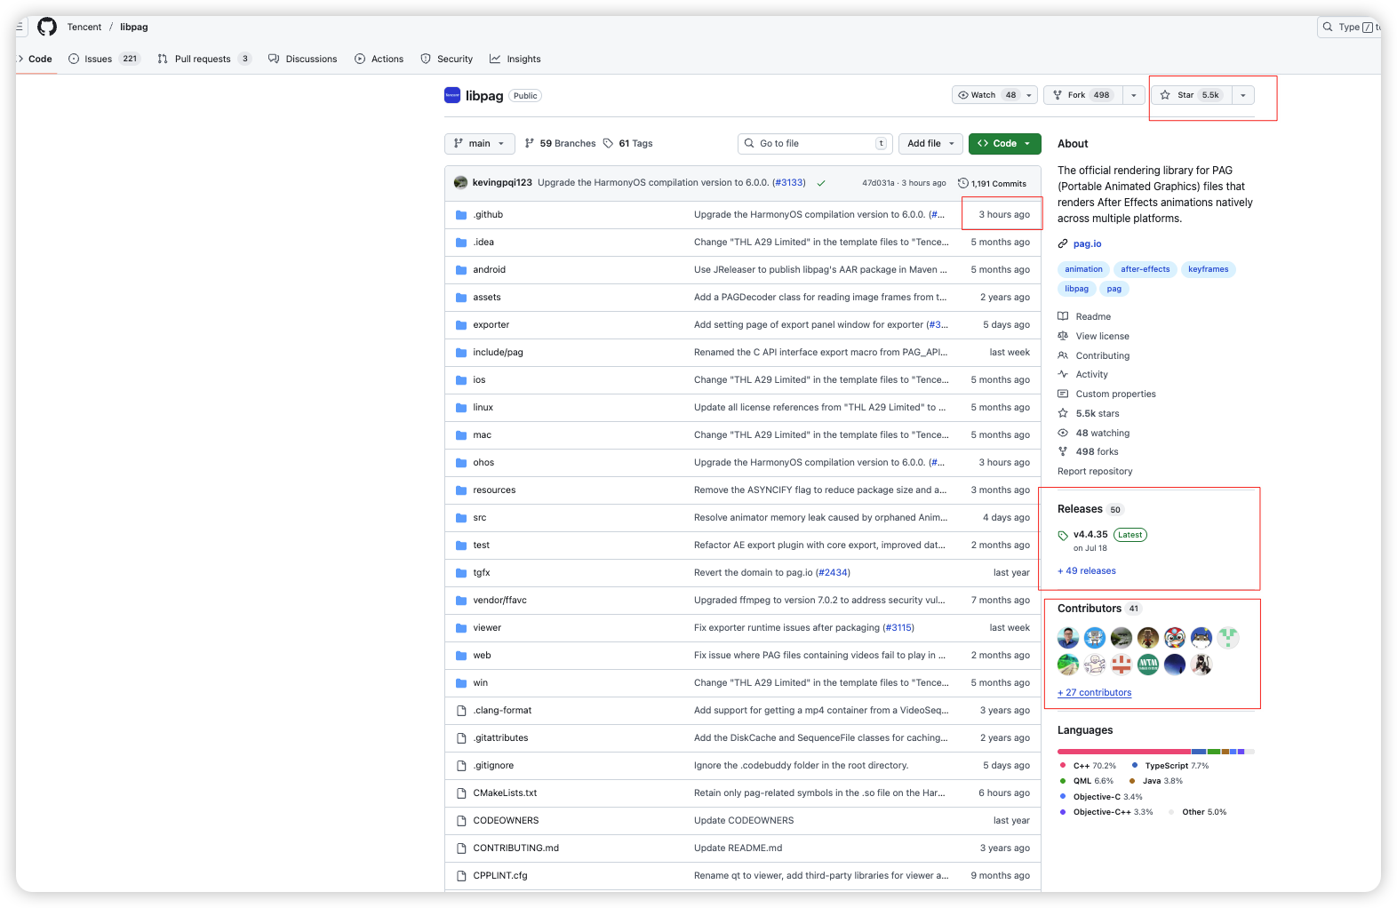Click the book icon beside Readme
1397x908 pixels.
(x=1063, y=316)
